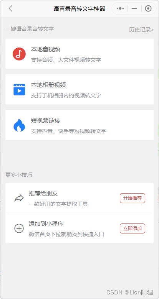Click the red music note icon
159x299 pixels.
point(19,54)
